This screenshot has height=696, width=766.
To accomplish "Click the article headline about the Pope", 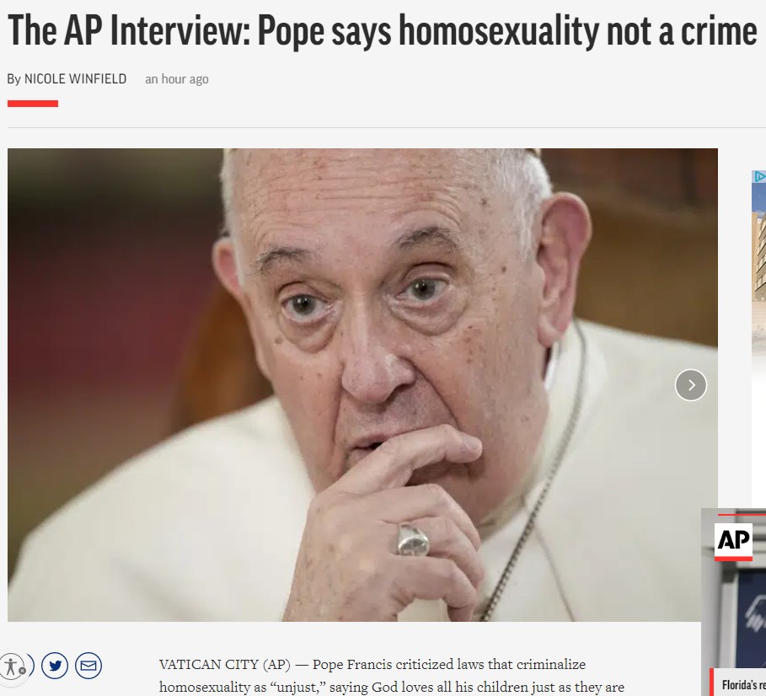I will point(382,31).
